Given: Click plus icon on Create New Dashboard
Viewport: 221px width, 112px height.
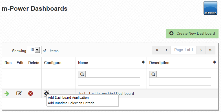Looking at the screenshot, I should point(171,33).
